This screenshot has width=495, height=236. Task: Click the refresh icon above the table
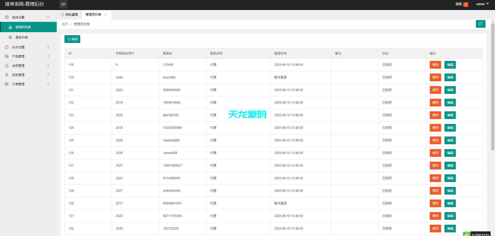point(481,24)
